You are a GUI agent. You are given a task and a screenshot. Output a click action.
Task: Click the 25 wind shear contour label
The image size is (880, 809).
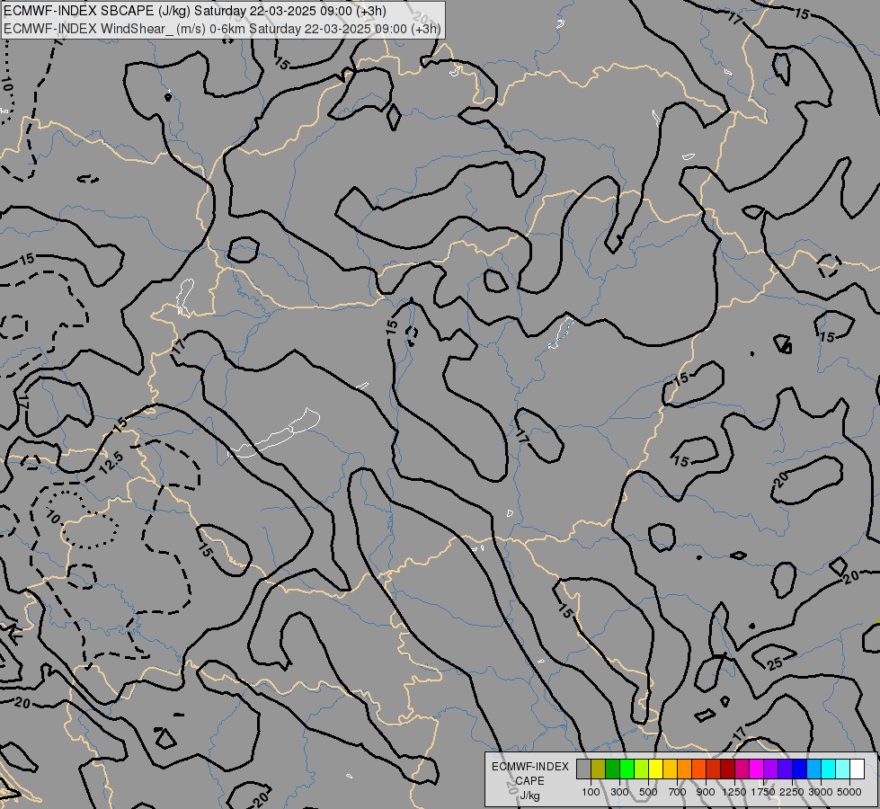click(x=775, y=663)
